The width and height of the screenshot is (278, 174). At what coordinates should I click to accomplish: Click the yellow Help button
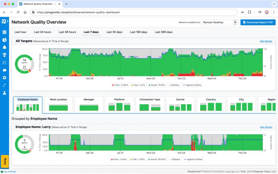point(5,161)
